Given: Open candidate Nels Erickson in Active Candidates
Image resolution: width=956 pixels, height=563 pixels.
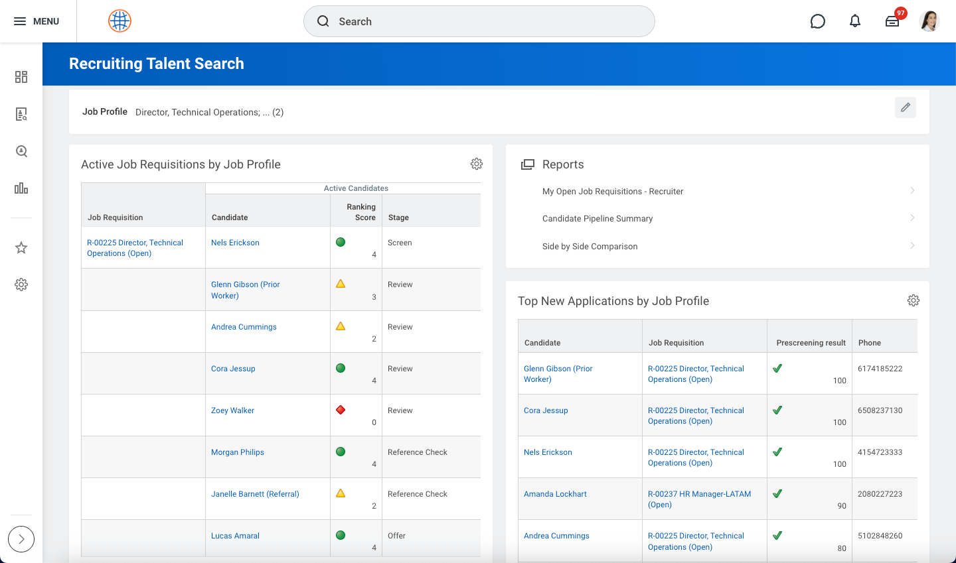Looking at the screenshot, I should (235, 243).
